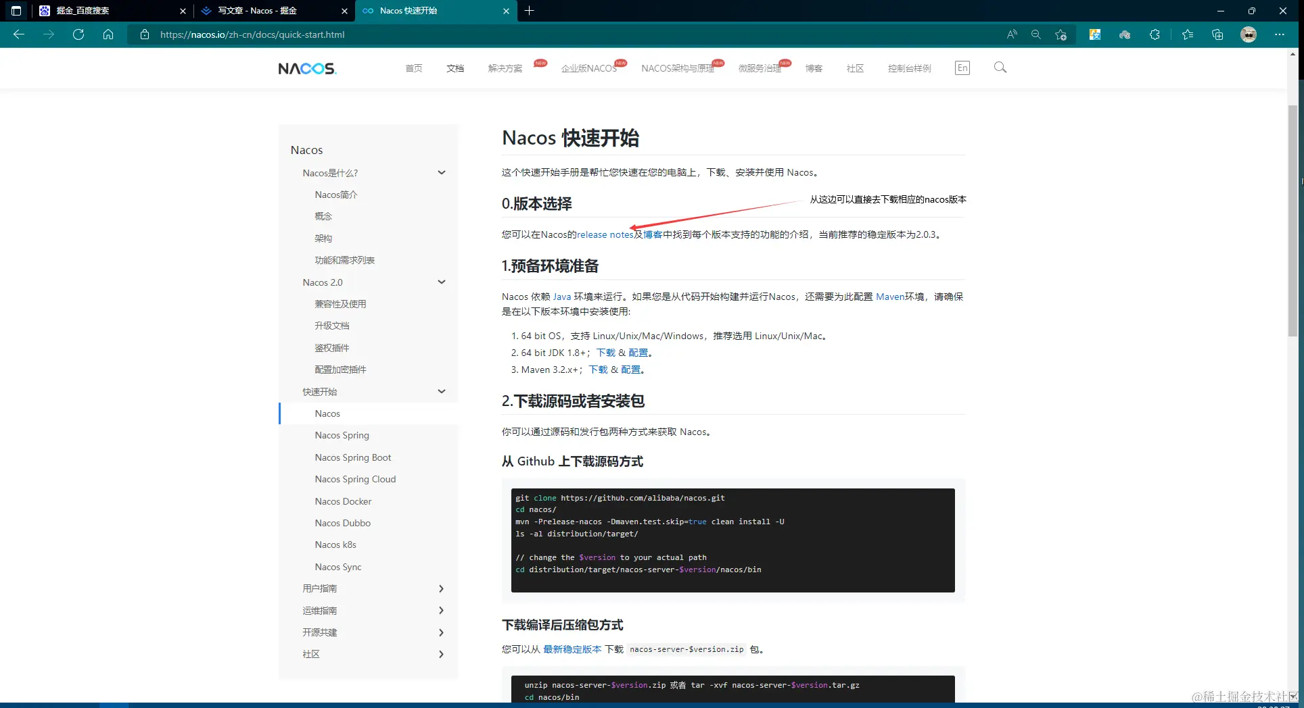Image resolution: width=1304 pixels, height=708 pixels.
Task: Open 鉴权插件 in the sidebar
Action: [332, 348]
